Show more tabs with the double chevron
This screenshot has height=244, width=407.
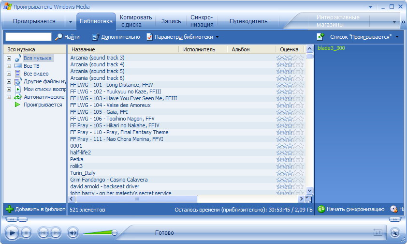(x=403, y=22)
